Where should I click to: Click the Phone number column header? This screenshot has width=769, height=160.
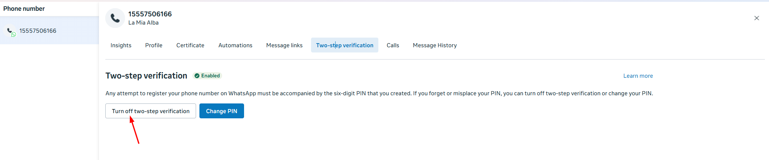[x=24, y=9]
